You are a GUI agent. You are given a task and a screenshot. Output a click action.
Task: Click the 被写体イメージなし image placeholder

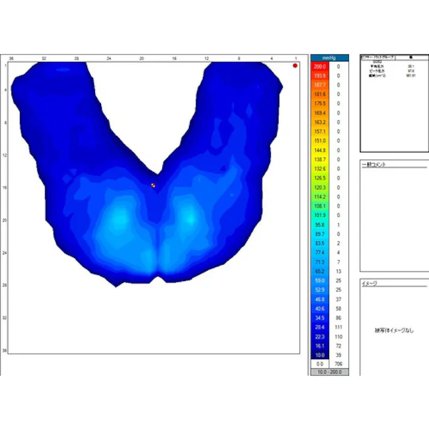point(394,330)
